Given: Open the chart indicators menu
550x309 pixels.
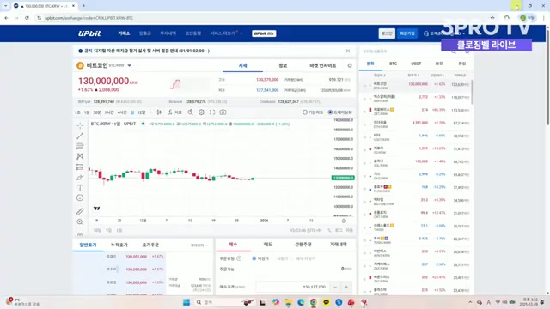Looking at the screenshot, I should (174, 112).
